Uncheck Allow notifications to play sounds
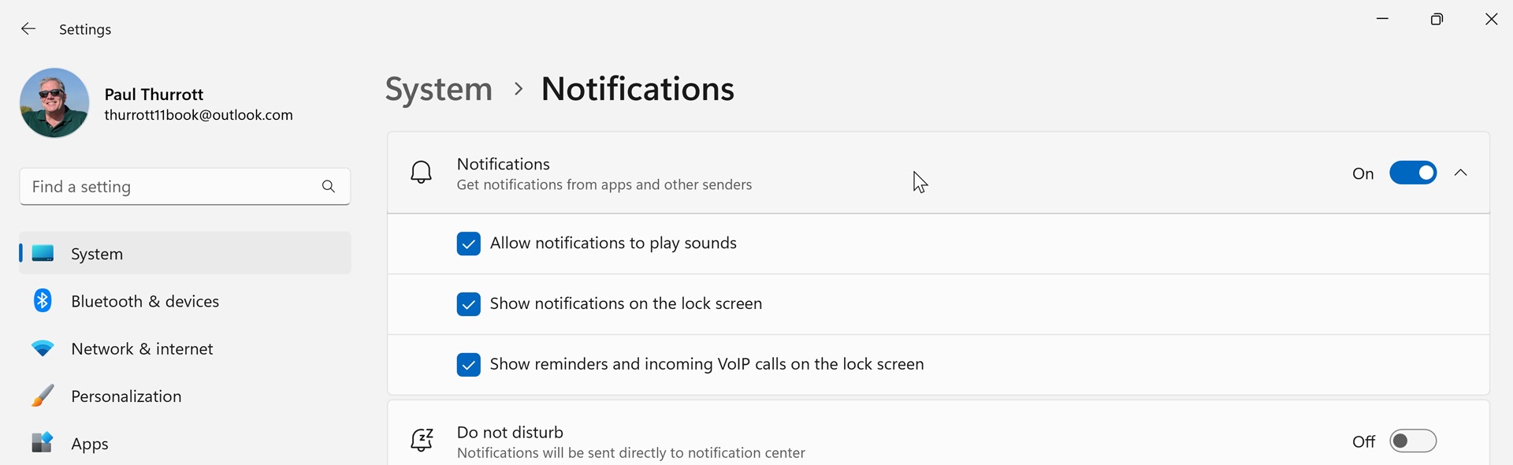Image resolution: width=1513 pixels, height=465 pixels. point(469,244)
